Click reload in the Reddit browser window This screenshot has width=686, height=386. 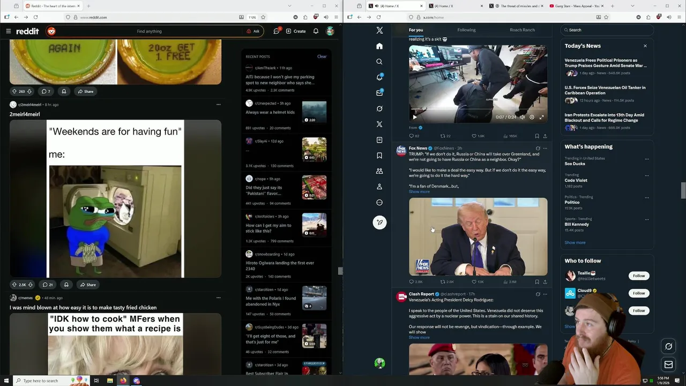point(36,17)
